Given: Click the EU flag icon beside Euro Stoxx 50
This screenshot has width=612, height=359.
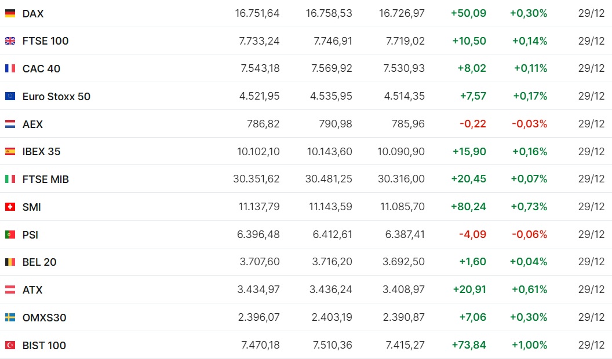Looking at the screenshot, I should pyautogui.click(x=10, y=96).
